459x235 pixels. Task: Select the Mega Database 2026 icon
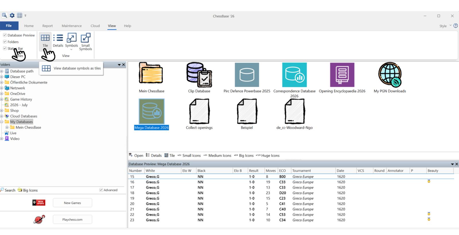[151, 111]
